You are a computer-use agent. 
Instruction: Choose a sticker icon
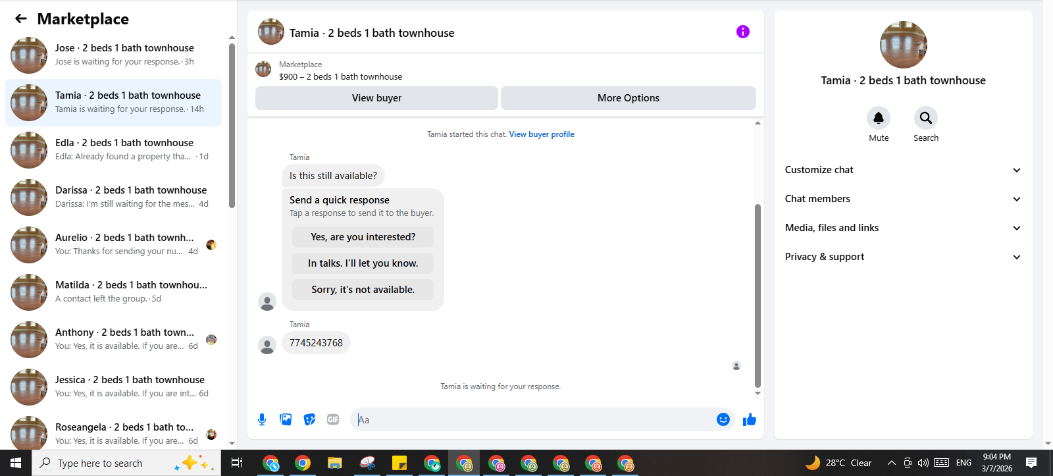[x=309, y=419]
